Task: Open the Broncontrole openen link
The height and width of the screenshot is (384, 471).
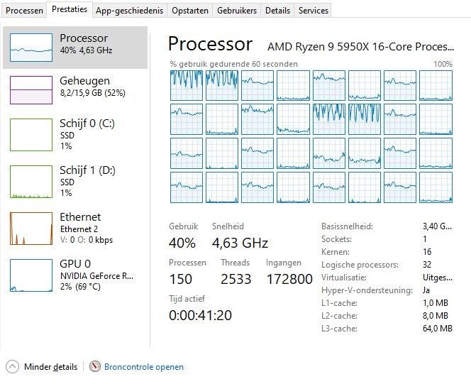Action: click(144, 367)
